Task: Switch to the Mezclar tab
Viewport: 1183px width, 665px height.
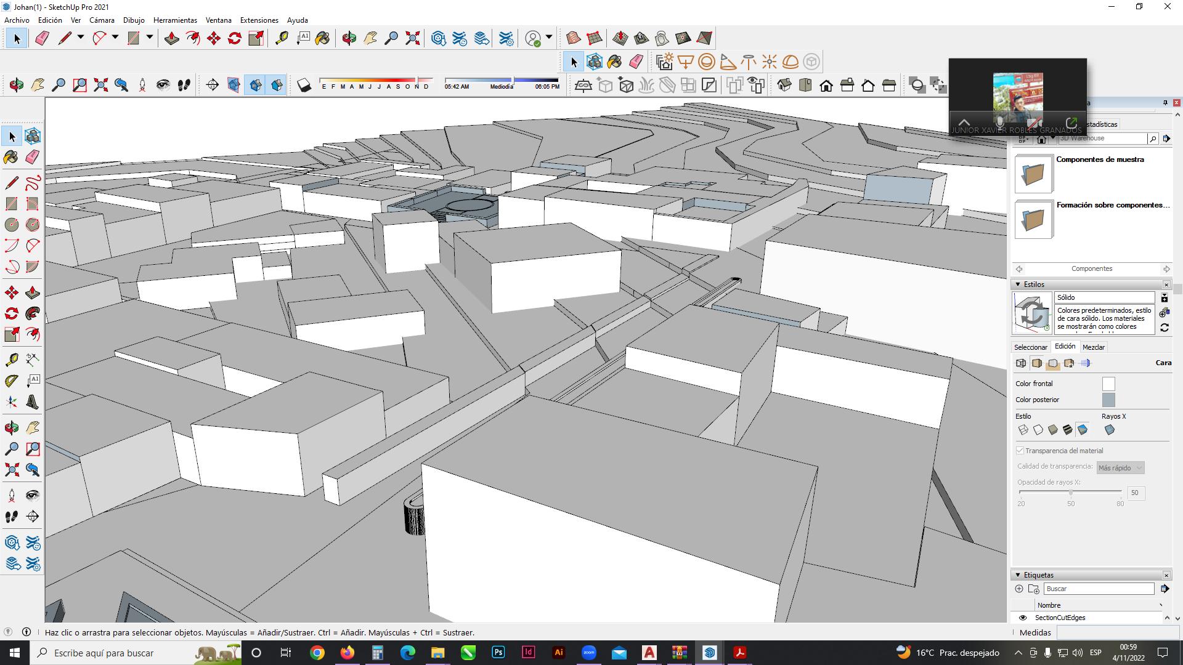Action: pyautogui.click(x=1093, y=347)
